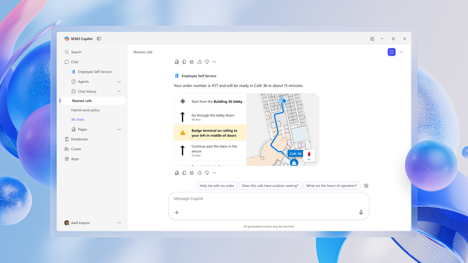Click Share icon above Employee Self-Service reply
The width and height of the screenshot is (468, 263).
192,62
